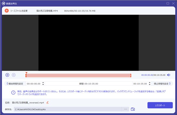Stop the video playback

point(14,75)
